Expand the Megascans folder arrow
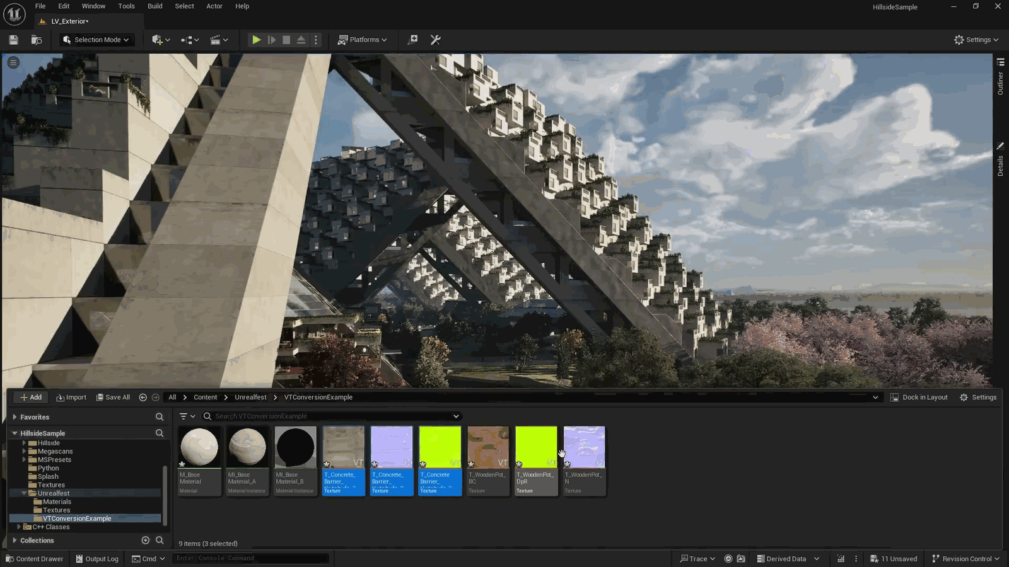The height and width of the screenshot is (567, 1009). pyautogui.click(x=24, y=451)
